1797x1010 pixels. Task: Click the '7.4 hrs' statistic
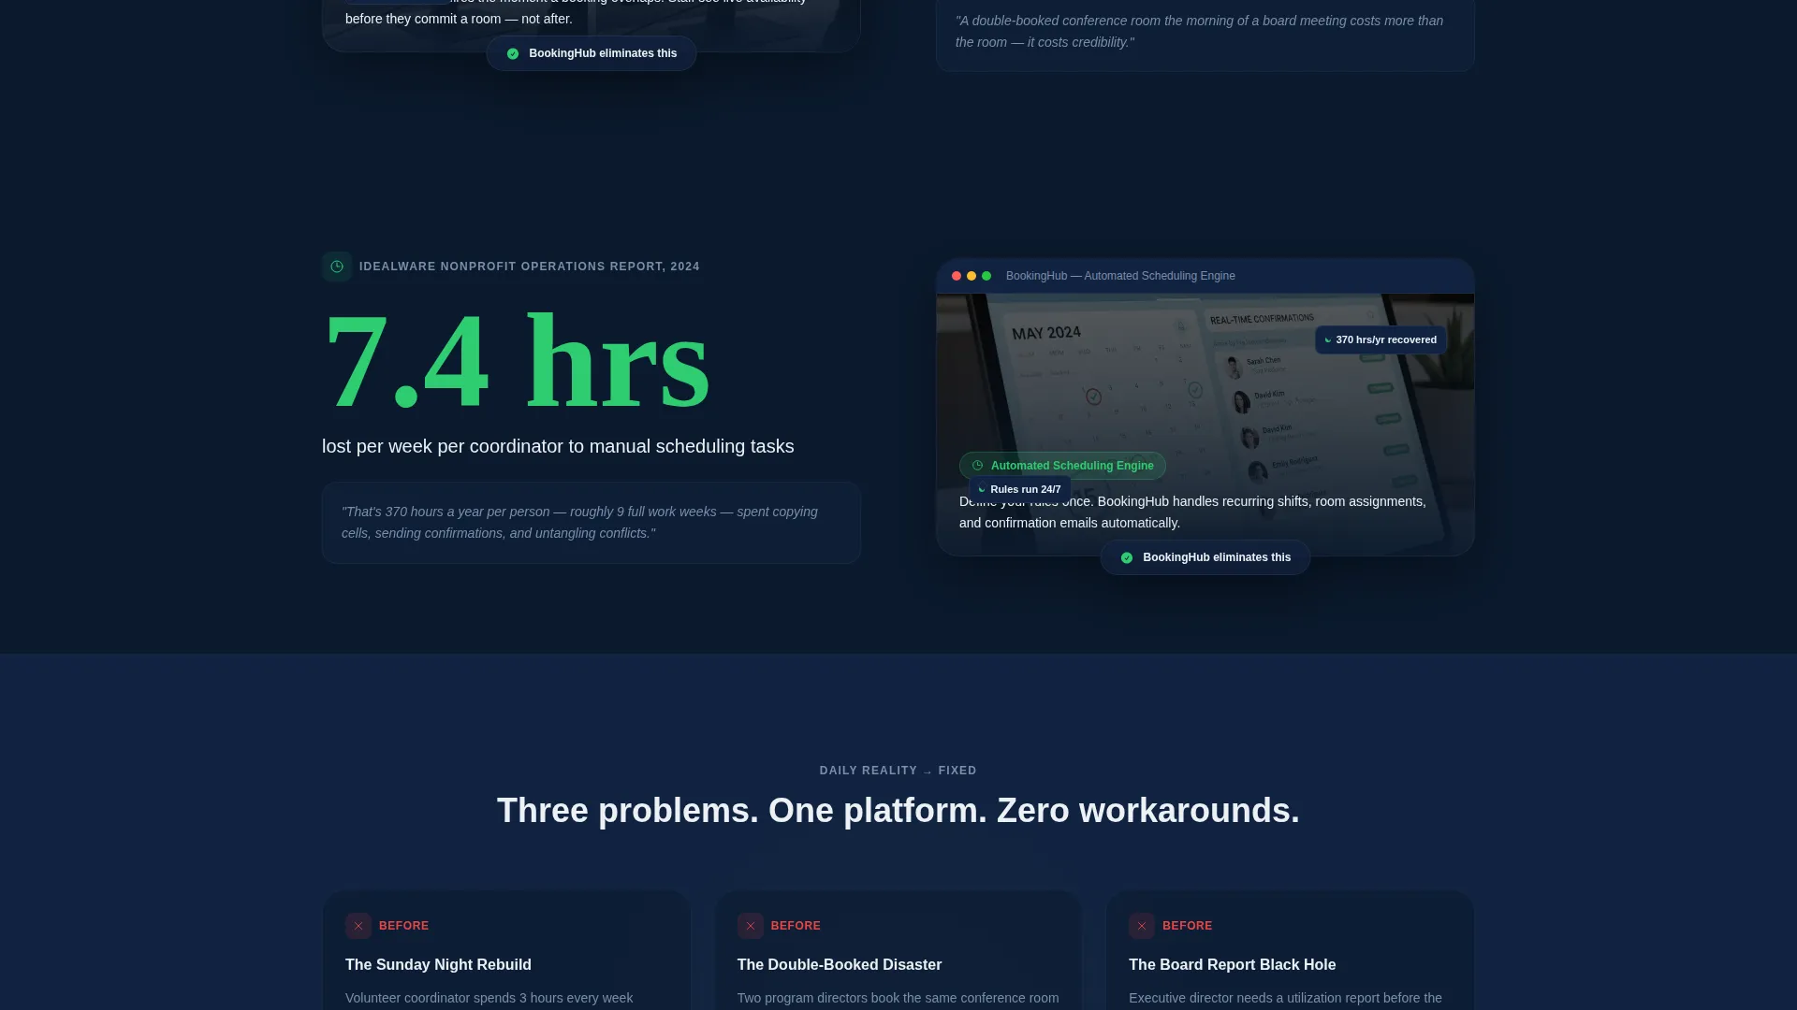tap(517, 362)
